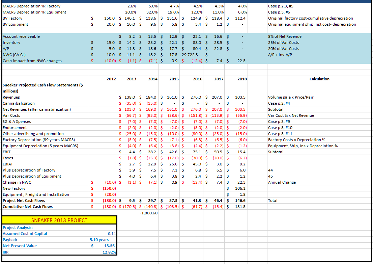Click the BV Equipment row label cell
The width and height of the screenshot is (373, 264).
(15, 24)
